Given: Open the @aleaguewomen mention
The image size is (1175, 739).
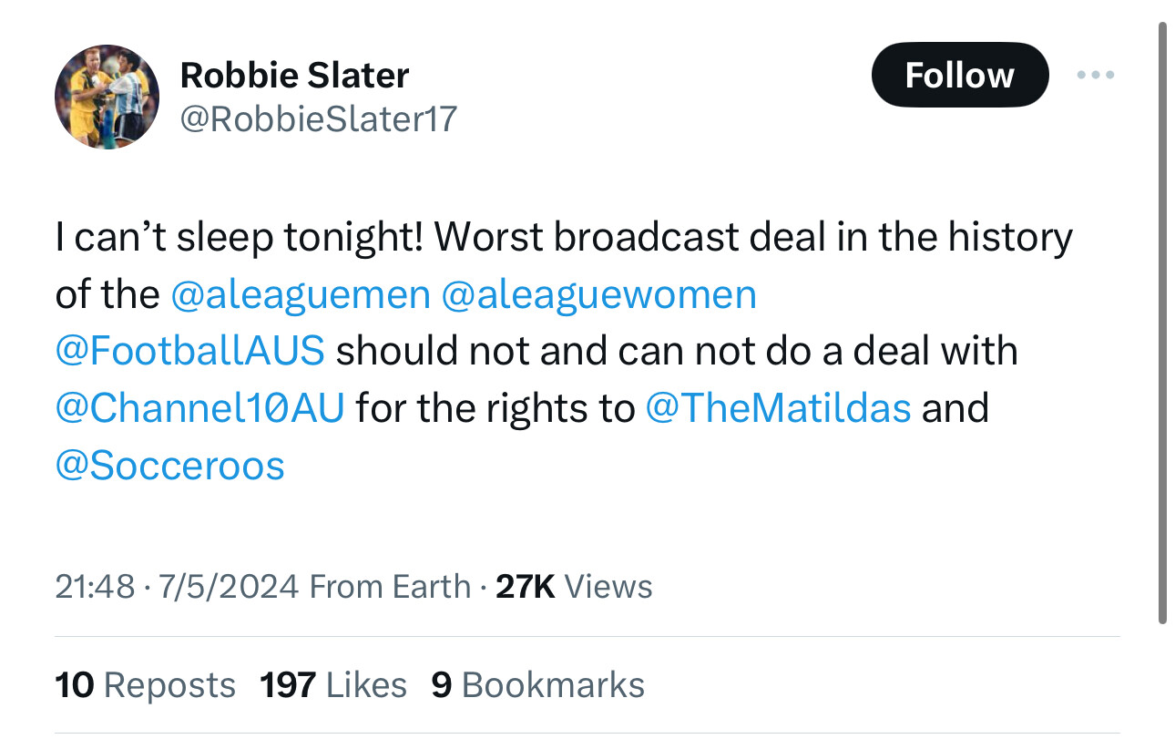Looking at the screenshot, I should (598, 294).
